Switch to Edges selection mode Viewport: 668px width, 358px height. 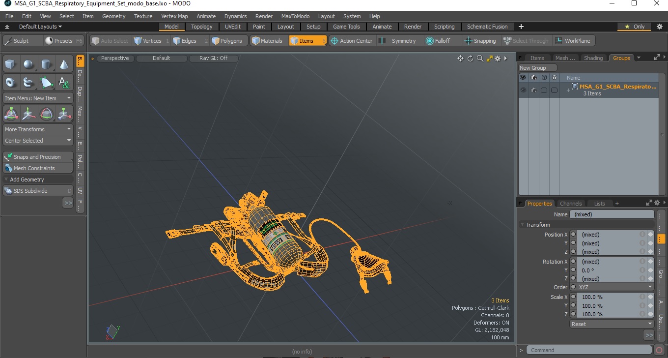(191, 41)
